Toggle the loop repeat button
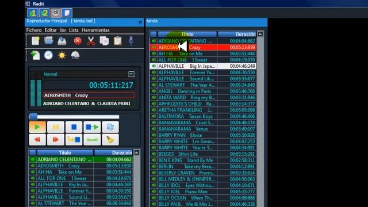 110,127
